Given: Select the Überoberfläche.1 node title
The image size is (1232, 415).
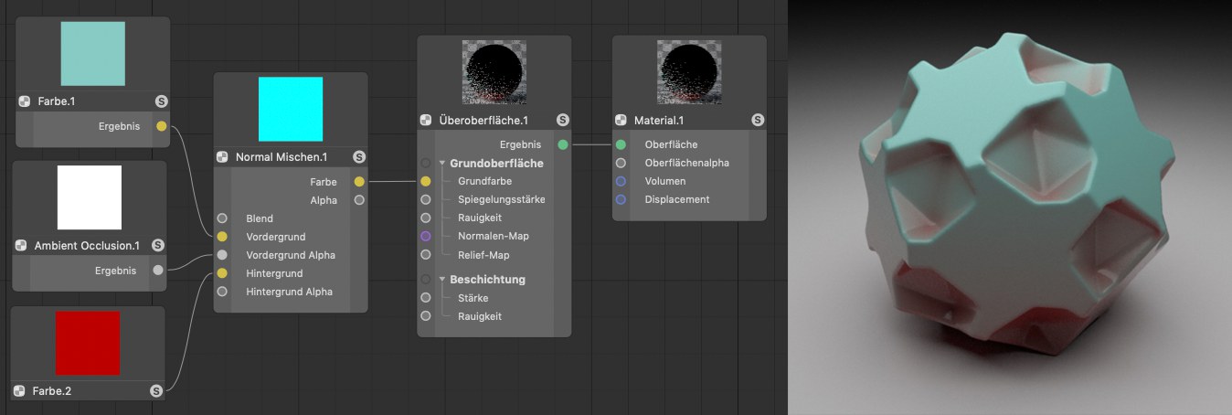Looking at the screenshot, I should pyautogui.click(x=484, y=120).
